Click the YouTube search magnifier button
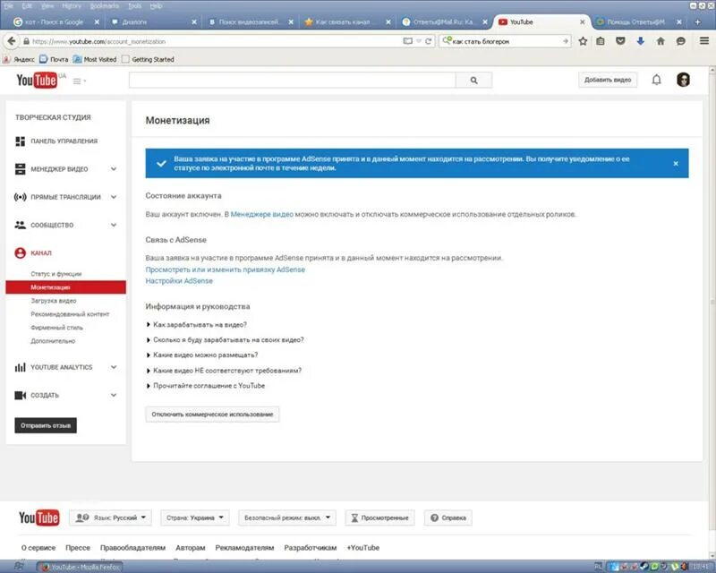The image size is (716, 573). coord(474,80)
